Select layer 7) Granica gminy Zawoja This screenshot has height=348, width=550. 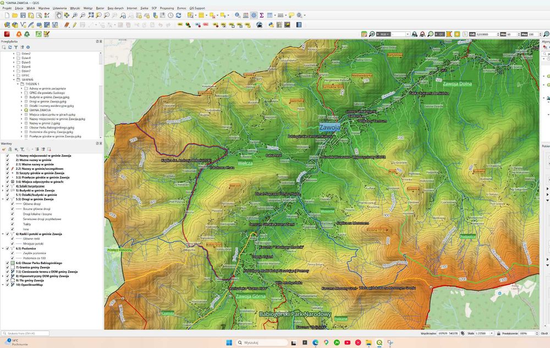click(32, 267)
